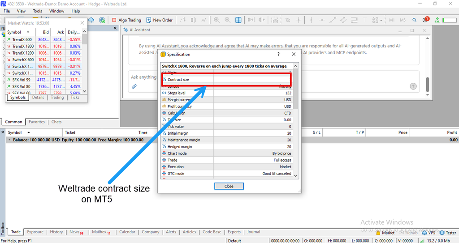Click send arrow in AI Assistant
Viewport: 459px width, 243px height.
coord(413,86)
